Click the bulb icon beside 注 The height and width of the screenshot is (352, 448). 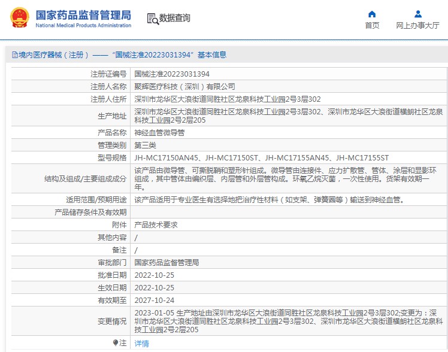tap(116, 342)
